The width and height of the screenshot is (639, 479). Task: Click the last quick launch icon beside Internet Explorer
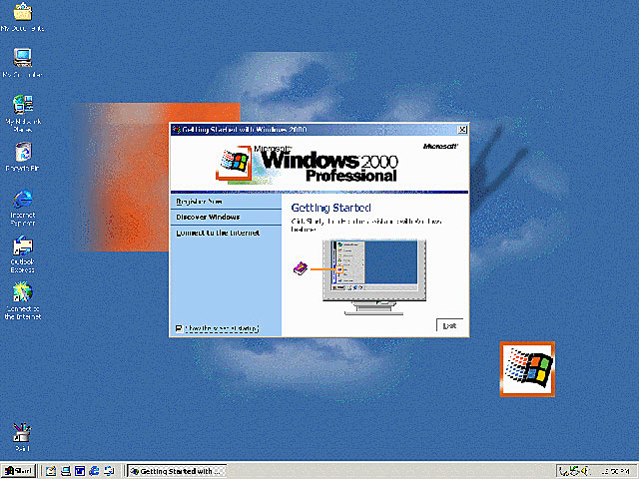point(109,471)
